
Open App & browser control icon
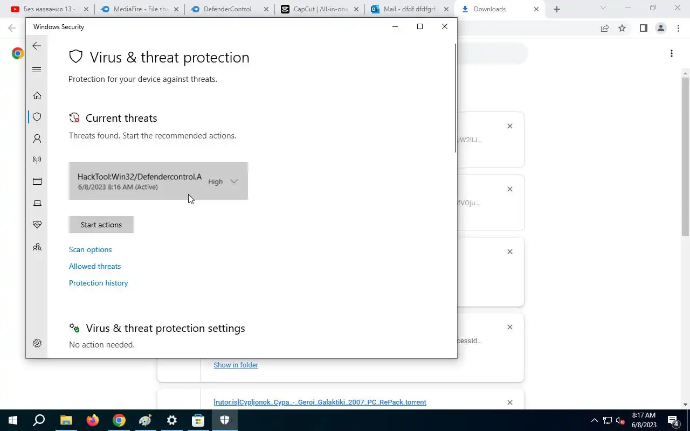(x=37, y=182)
